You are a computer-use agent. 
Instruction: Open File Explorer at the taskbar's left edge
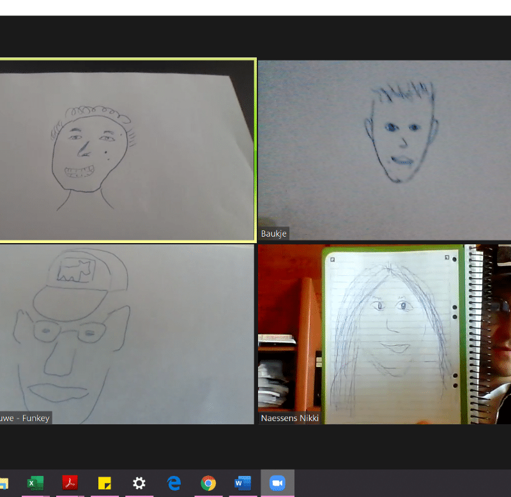click(x=3, y=484)
